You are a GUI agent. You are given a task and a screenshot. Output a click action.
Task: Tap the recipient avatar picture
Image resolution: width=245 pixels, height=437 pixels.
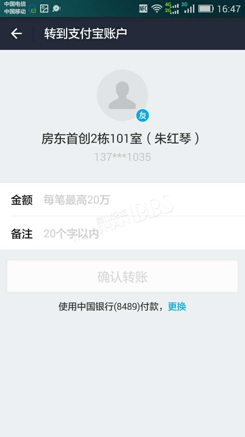[122, 95]
